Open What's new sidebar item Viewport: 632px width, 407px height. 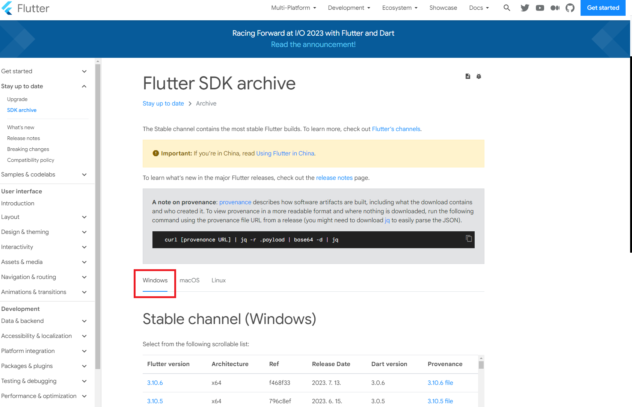[x=21, y=127]
